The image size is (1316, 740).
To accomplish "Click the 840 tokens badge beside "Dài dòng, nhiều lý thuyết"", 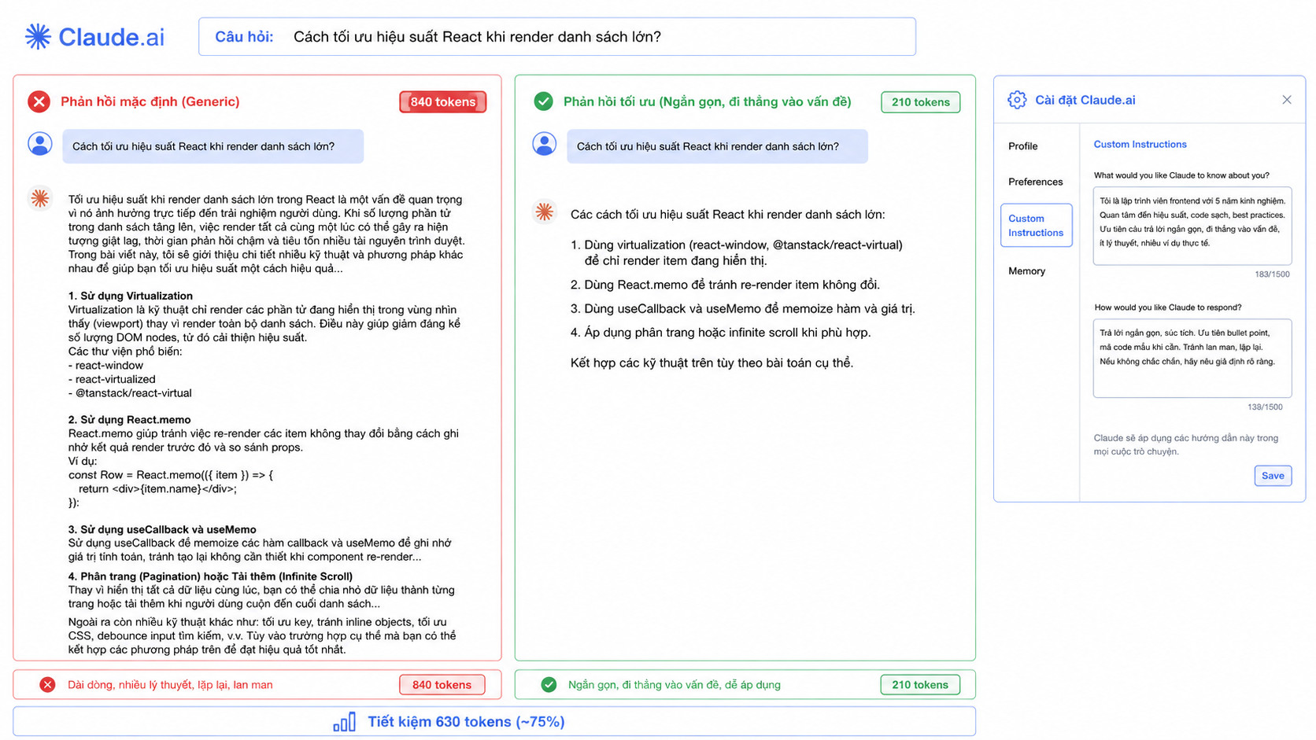I will [442, 685].
